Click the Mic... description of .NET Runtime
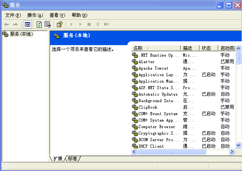The image size is (242, 171). point(189,55)
